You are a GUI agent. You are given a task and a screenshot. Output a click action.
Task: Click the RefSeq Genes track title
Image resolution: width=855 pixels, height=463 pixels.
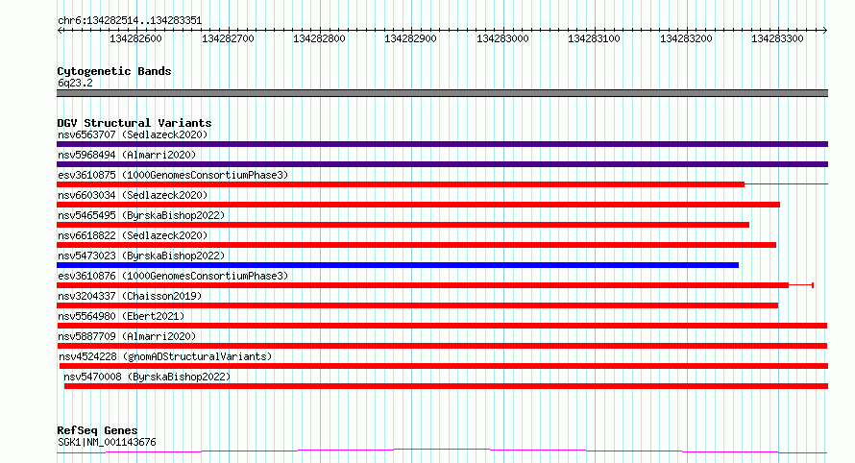pos(97,430)
